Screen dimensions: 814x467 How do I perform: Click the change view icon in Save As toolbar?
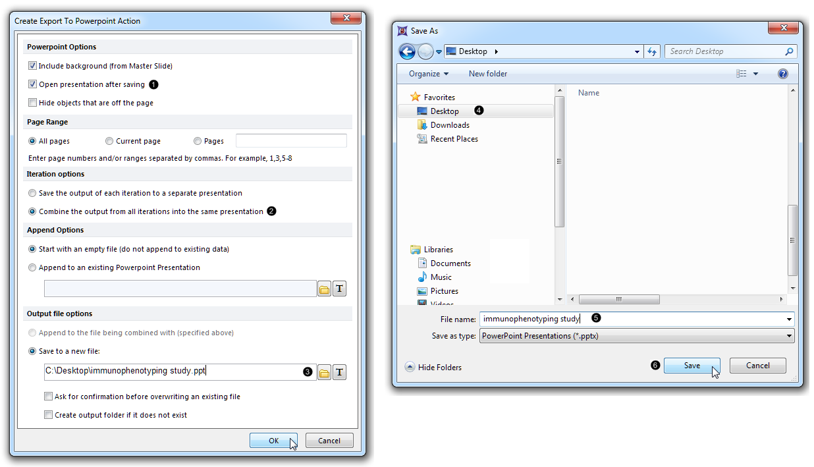click(x=742, y=74)
